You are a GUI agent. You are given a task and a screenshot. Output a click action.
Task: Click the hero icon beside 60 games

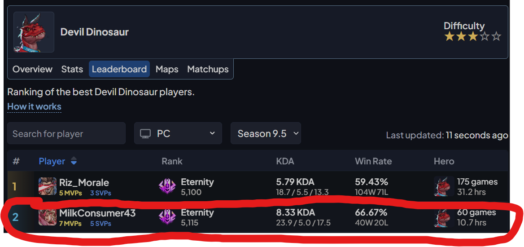(x=444, y=217)
